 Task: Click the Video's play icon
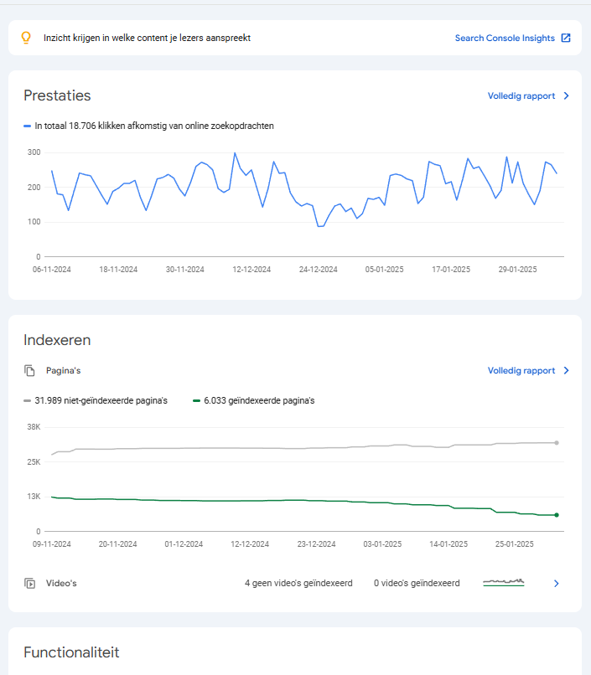29,583
